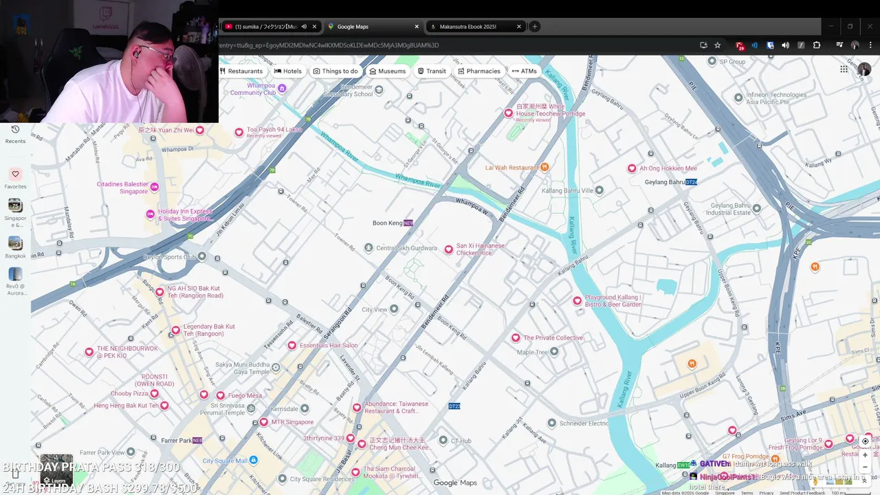The height and width of the screenshot is (495, 880).
Task: Open the Makansutra Ebook 2025 tab
Action: (x=474, y=27)
